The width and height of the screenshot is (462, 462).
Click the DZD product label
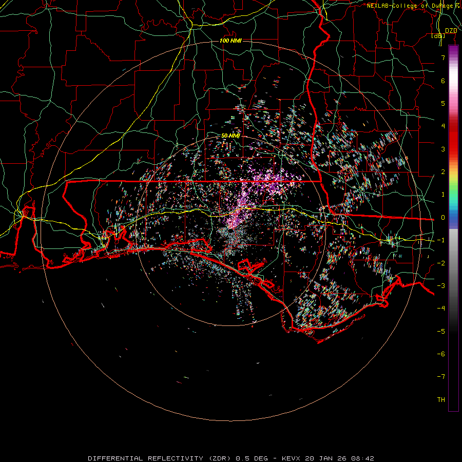[451, 31]
